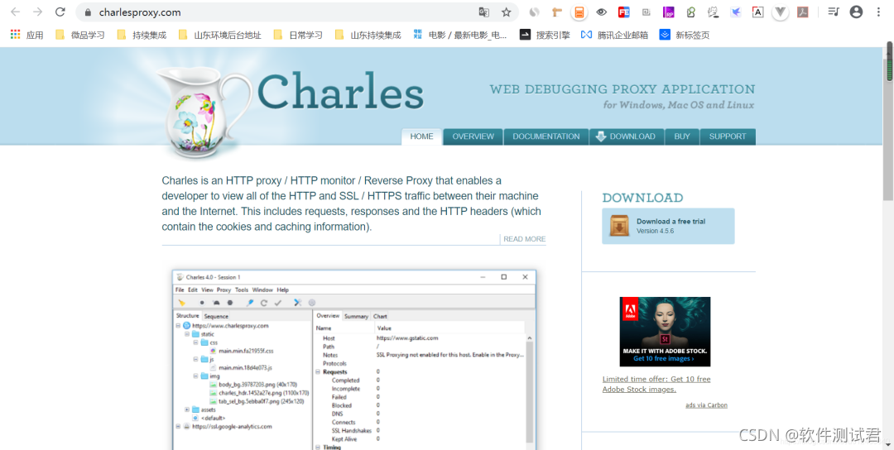This screenshot has width=894, height=450.
Task: Open Chrome's three-dot menu
Action: pos(878,12)
